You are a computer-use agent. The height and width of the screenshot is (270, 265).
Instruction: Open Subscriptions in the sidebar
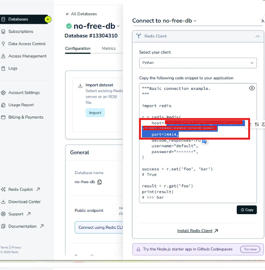point(21,31)
